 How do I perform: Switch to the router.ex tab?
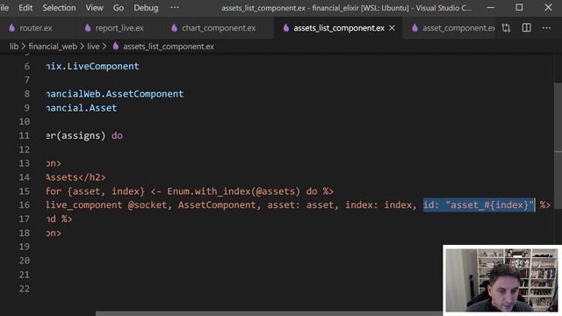36,28
